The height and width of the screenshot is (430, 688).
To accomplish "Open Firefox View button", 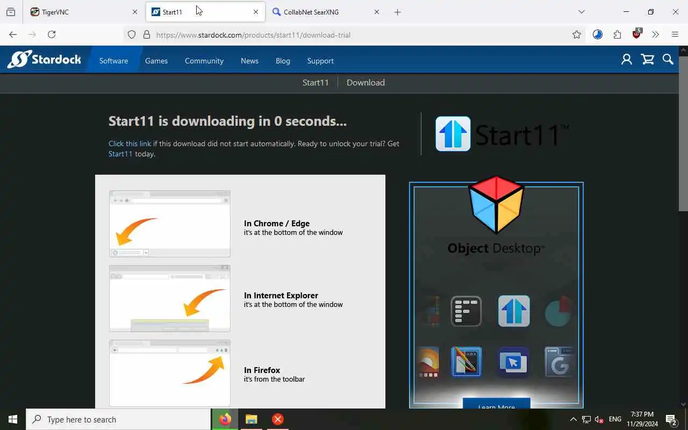I will point(11,12).
